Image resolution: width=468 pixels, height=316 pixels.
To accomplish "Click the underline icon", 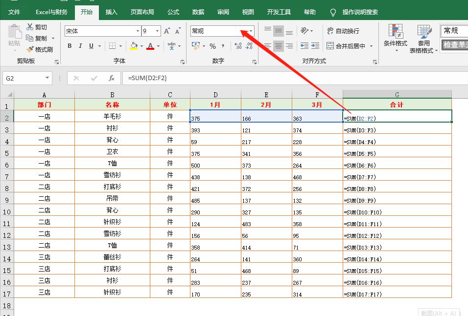I will point(91,46).
